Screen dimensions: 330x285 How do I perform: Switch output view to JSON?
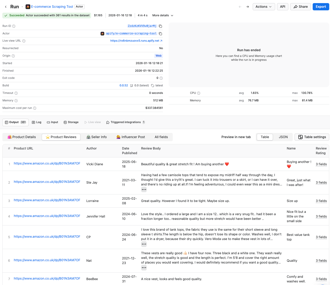(x=283, y=137)
